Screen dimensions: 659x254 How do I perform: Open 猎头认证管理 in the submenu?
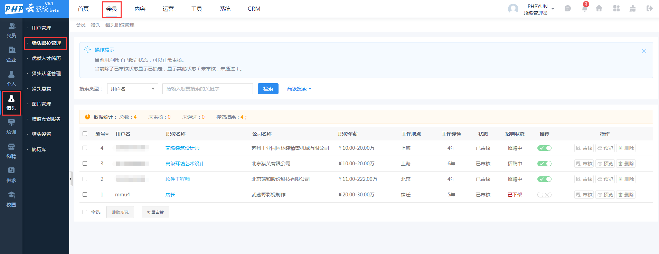point(46,74)
